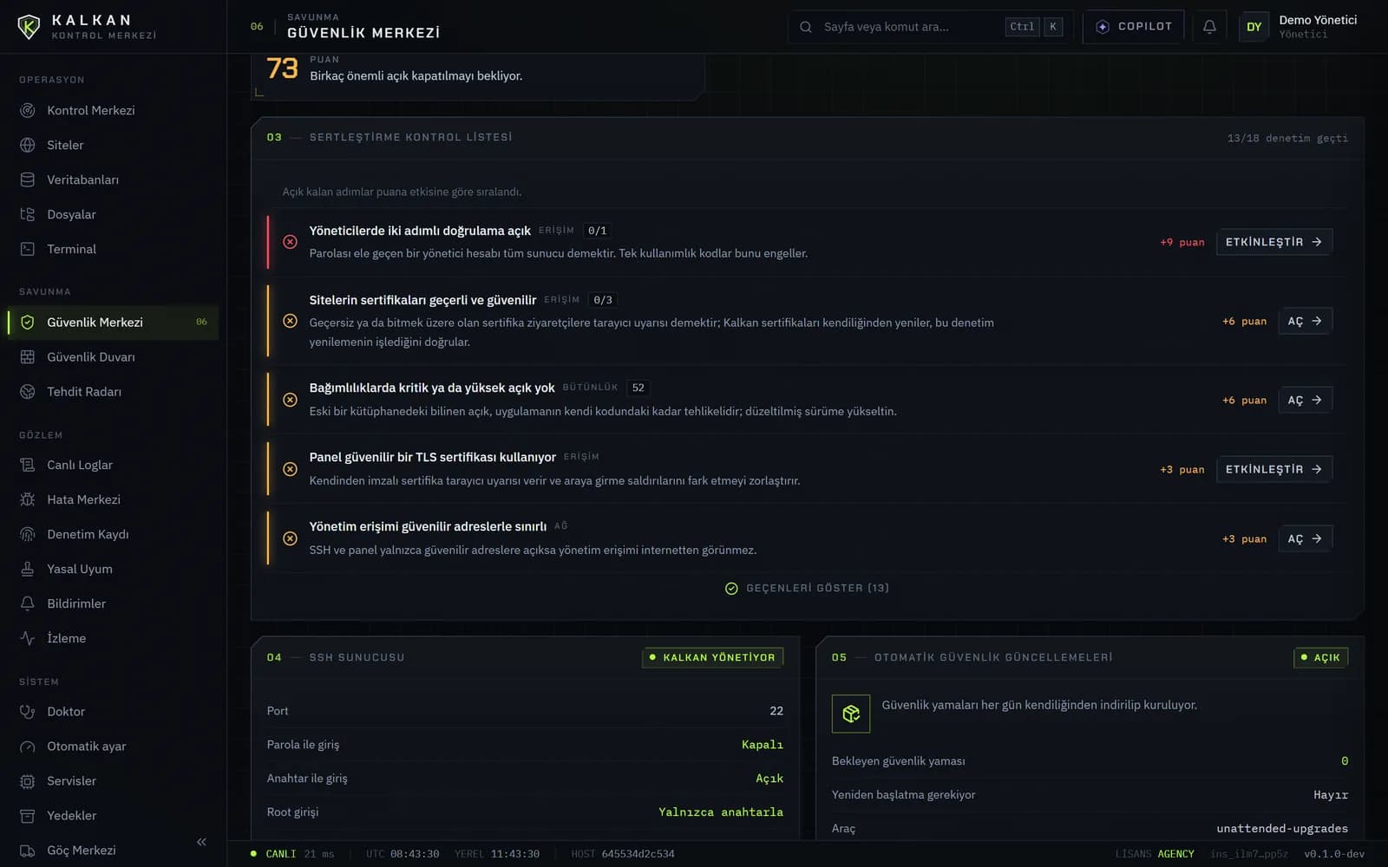
Task: Open the Copilot button
Action: click(x=1134, y=27)
